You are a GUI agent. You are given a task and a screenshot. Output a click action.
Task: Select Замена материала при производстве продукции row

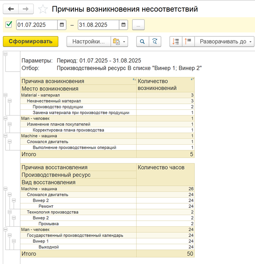coord(107,113)
